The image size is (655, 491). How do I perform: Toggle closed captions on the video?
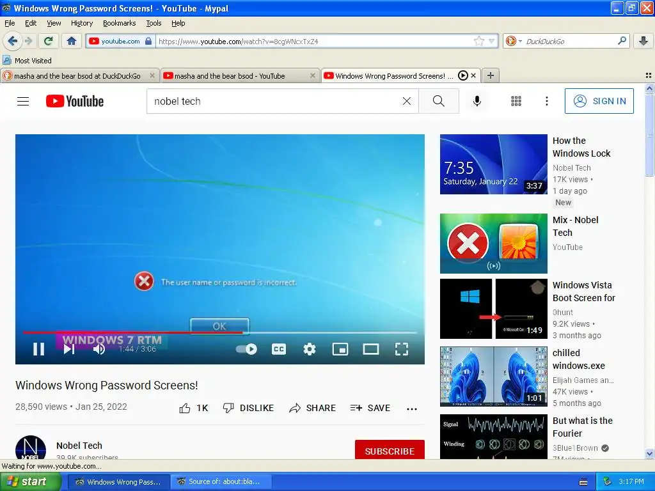(x=279, y=349)
